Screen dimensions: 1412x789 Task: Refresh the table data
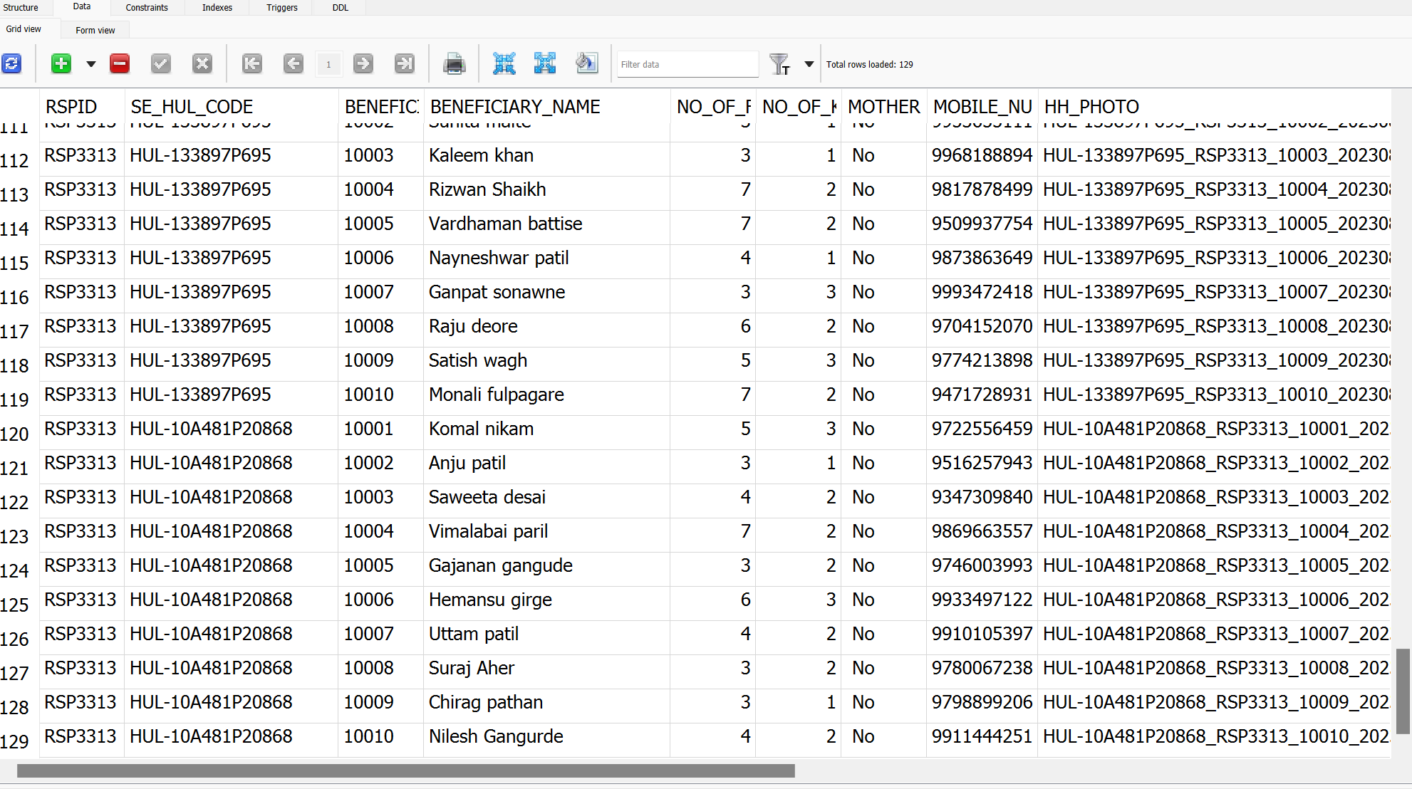(11, 64)
